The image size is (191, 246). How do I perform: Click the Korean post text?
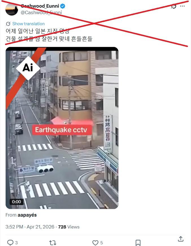49,35
